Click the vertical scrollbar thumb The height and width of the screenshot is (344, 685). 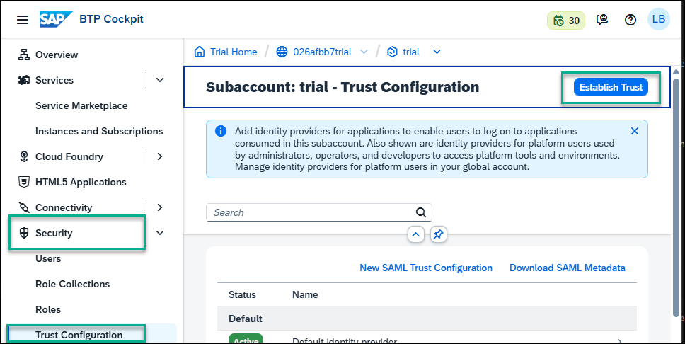tap(677, 197)
